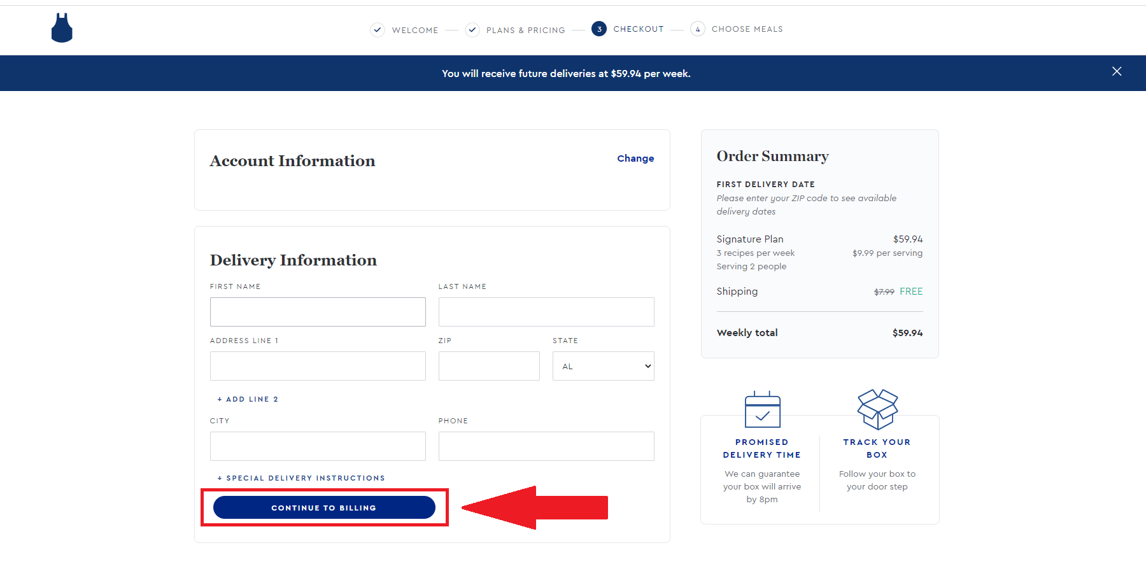Screen dimensions: 1146x571
Task: Click the Choose Meals step 4 icon
Action: point(697,29)
